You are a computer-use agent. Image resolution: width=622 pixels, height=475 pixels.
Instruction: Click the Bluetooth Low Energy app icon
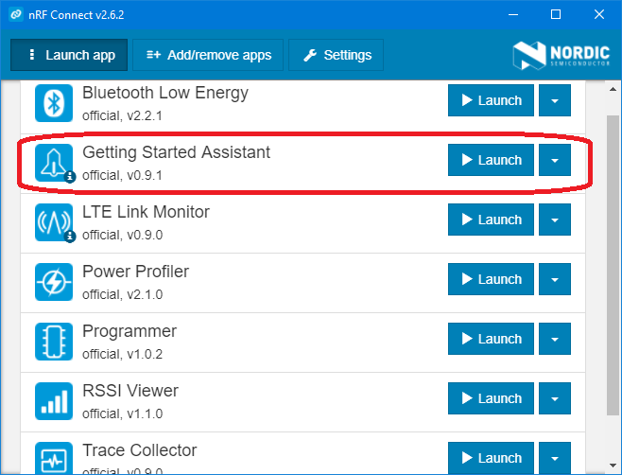pos(54,102)
